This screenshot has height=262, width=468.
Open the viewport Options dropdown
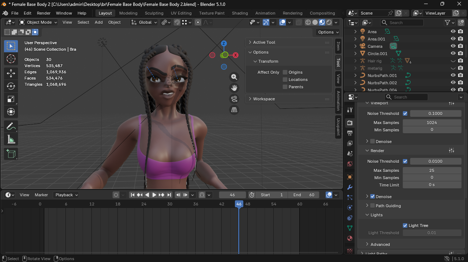point(327,32)
